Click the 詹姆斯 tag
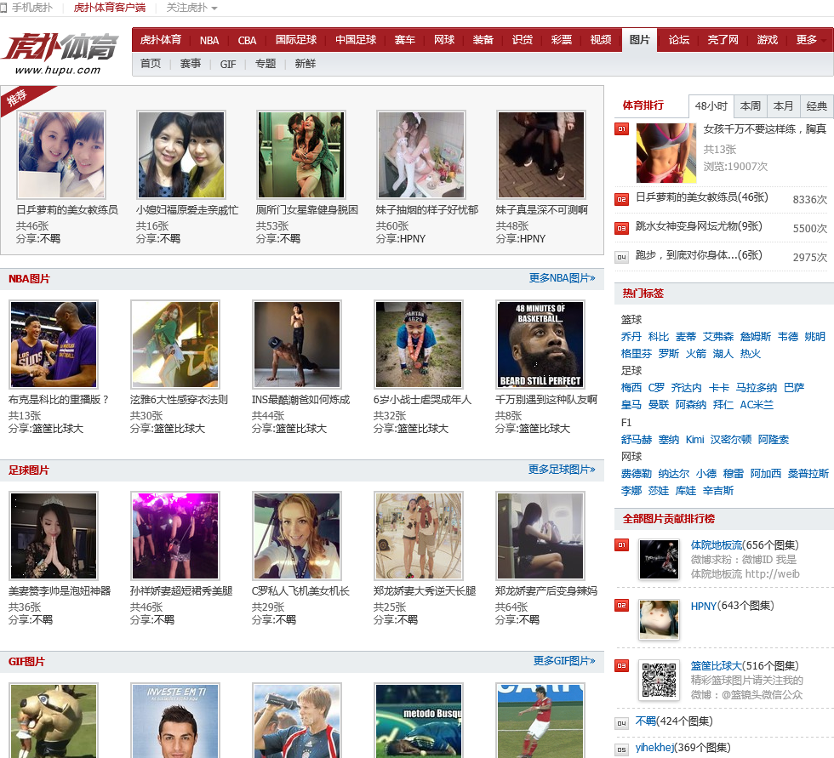The image size is (834, 758). pos(756,337)
